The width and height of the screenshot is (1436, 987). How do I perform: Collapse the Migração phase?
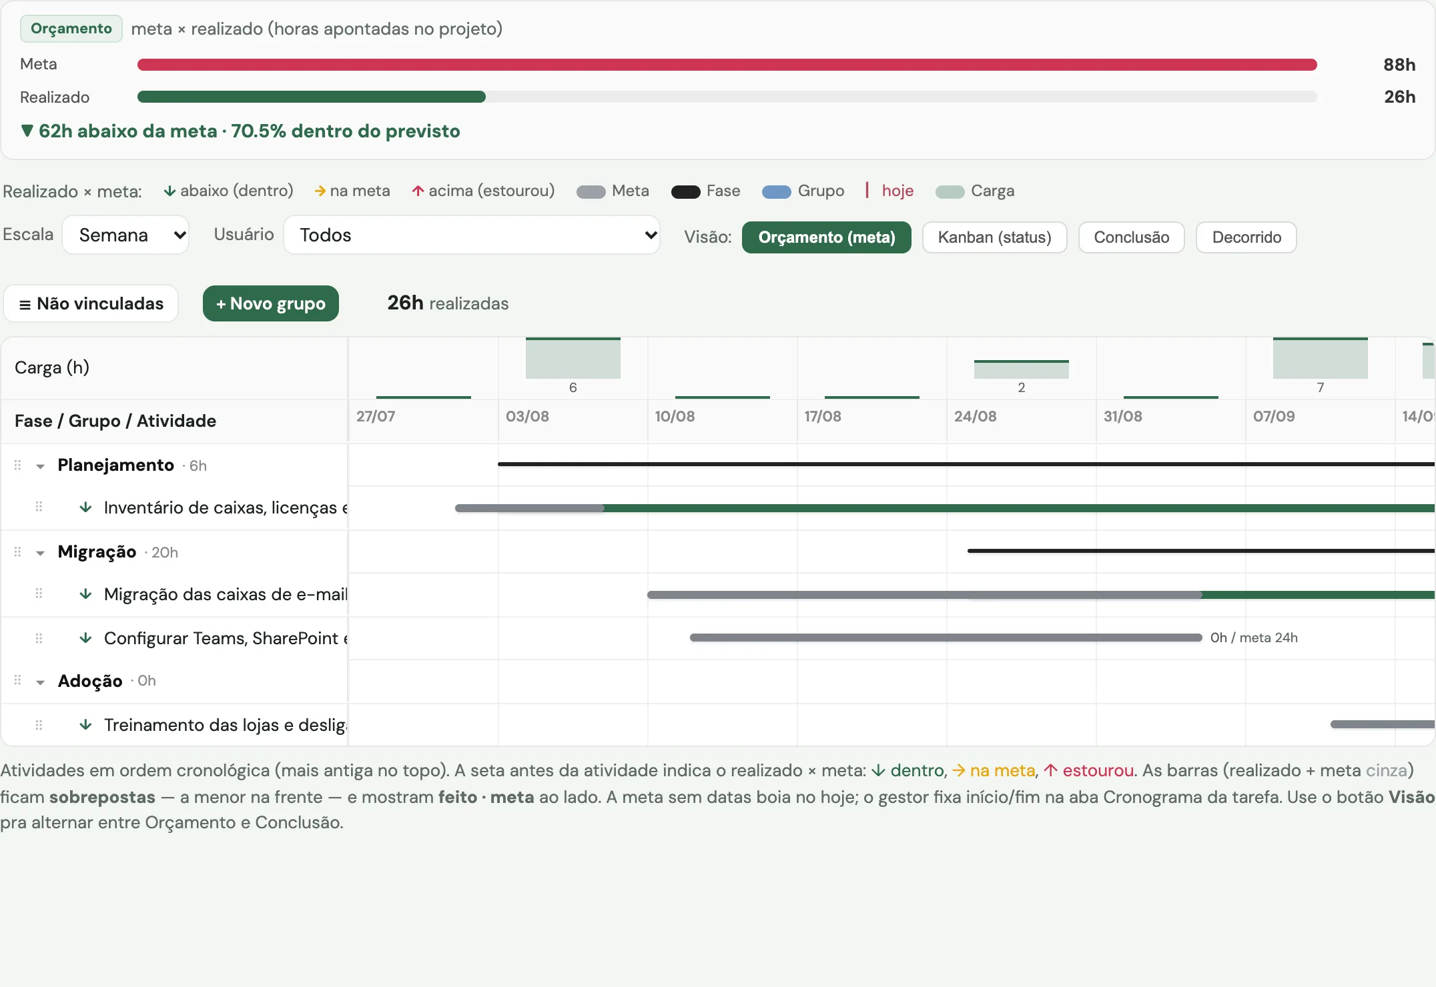coord(41,553)
